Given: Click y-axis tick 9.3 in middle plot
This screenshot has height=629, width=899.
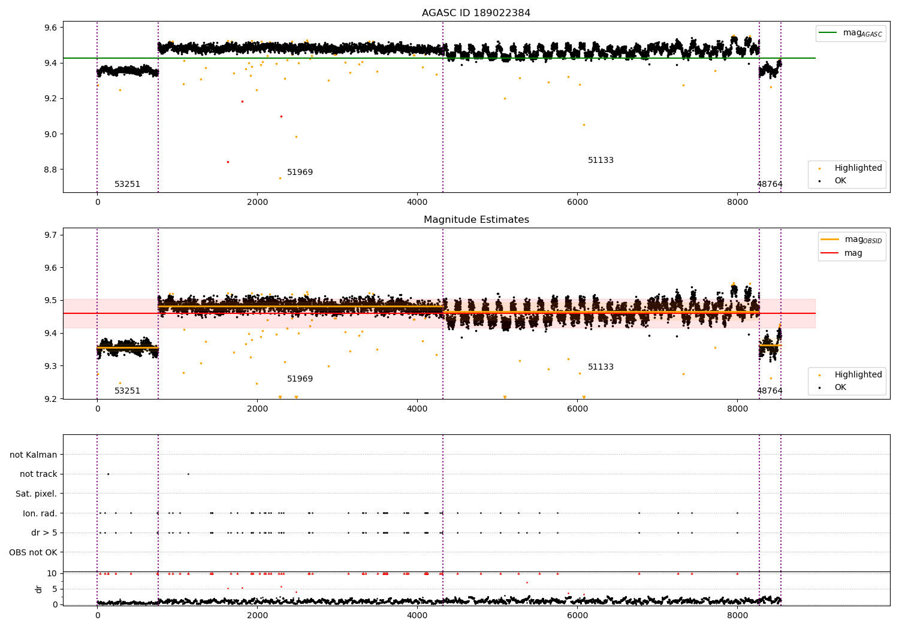Looking at the screenshot, I should pos(50,366).
